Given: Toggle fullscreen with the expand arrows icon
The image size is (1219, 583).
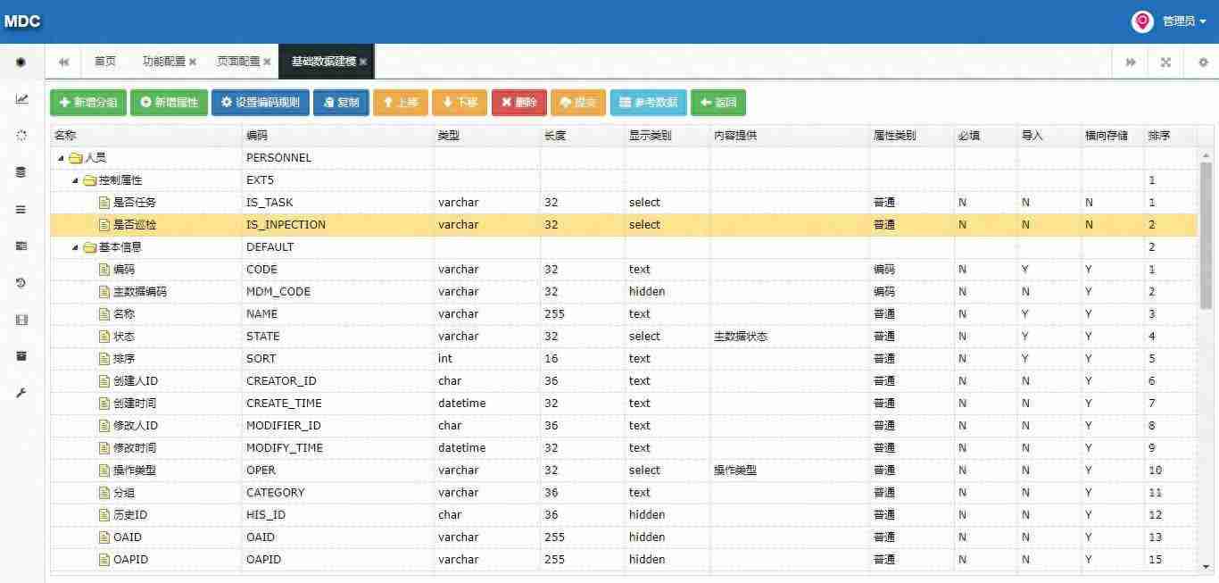Looking at the screenshot, I should [x=1165, y=62].
